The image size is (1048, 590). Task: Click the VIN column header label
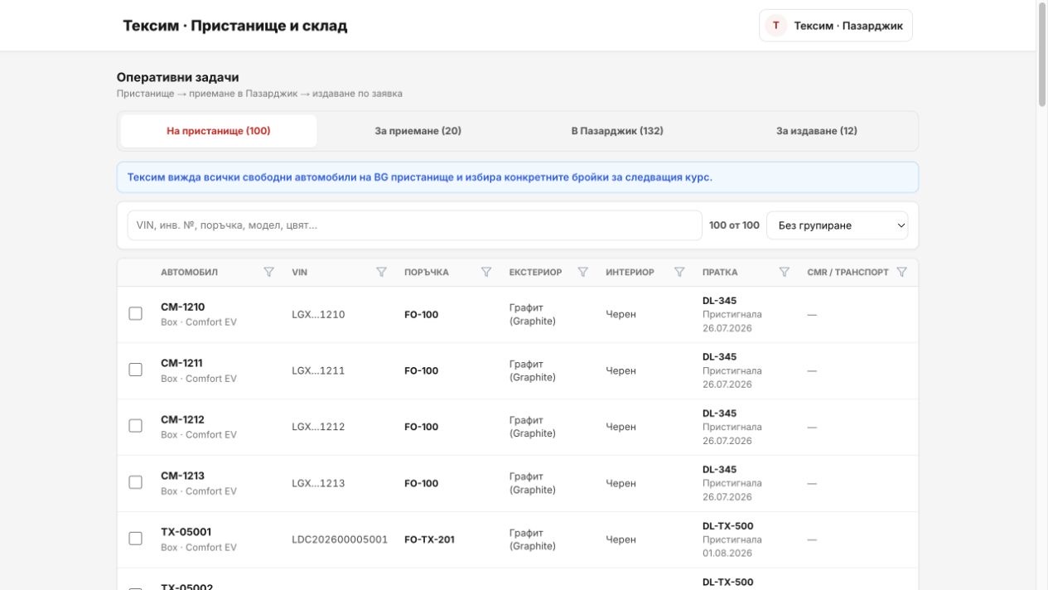(299, 273)
